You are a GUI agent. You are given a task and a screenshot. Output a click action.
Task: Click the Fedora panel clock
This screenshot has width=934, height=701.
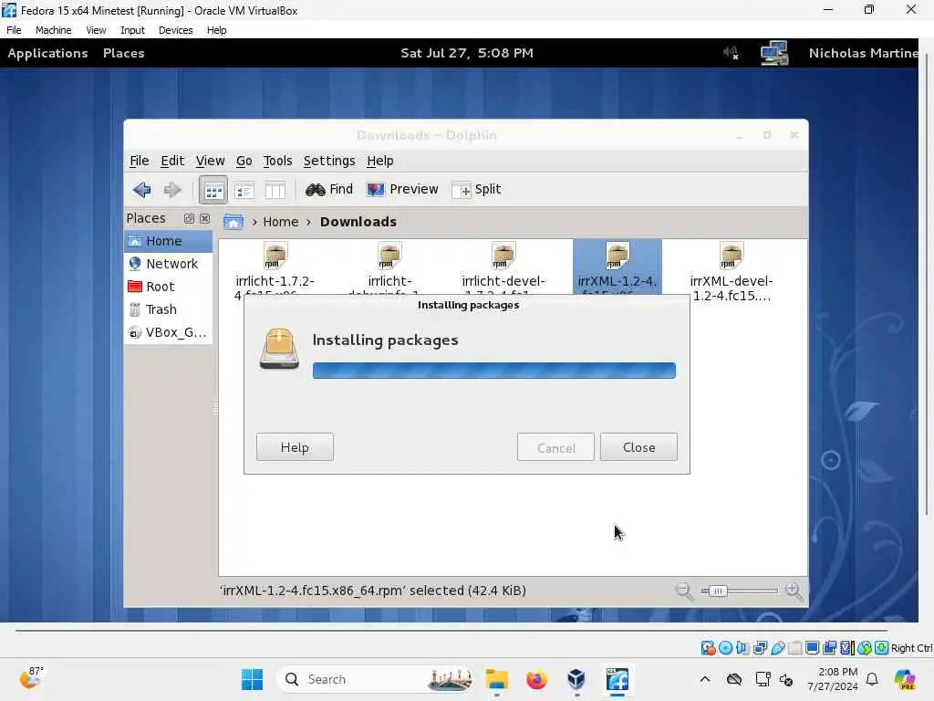click(x=467, y=53)
